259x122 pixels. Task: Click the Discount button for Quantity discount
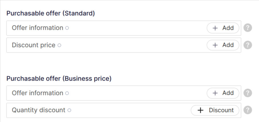pyautogui.click(x=215, y=110)
